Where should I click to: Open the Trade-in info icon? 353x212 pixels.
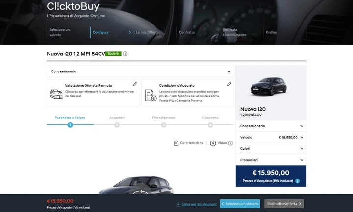pos(125,54)
